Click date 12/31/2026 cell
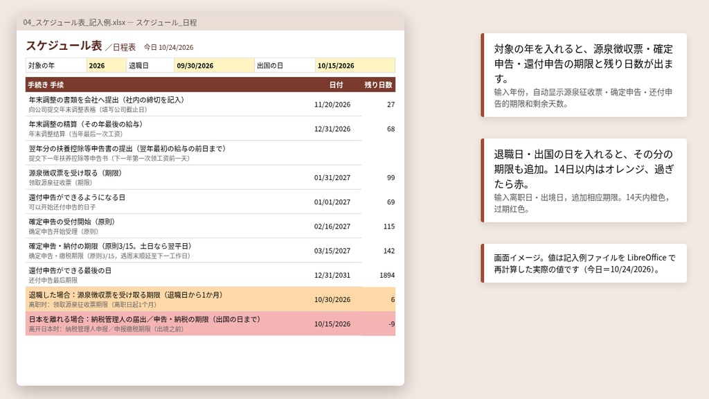 (x=332, y=129)
